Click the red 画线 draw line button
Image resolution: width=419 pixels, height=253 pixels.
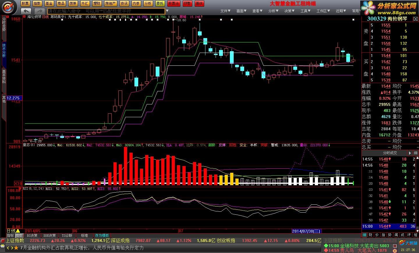tap(199, 3)
